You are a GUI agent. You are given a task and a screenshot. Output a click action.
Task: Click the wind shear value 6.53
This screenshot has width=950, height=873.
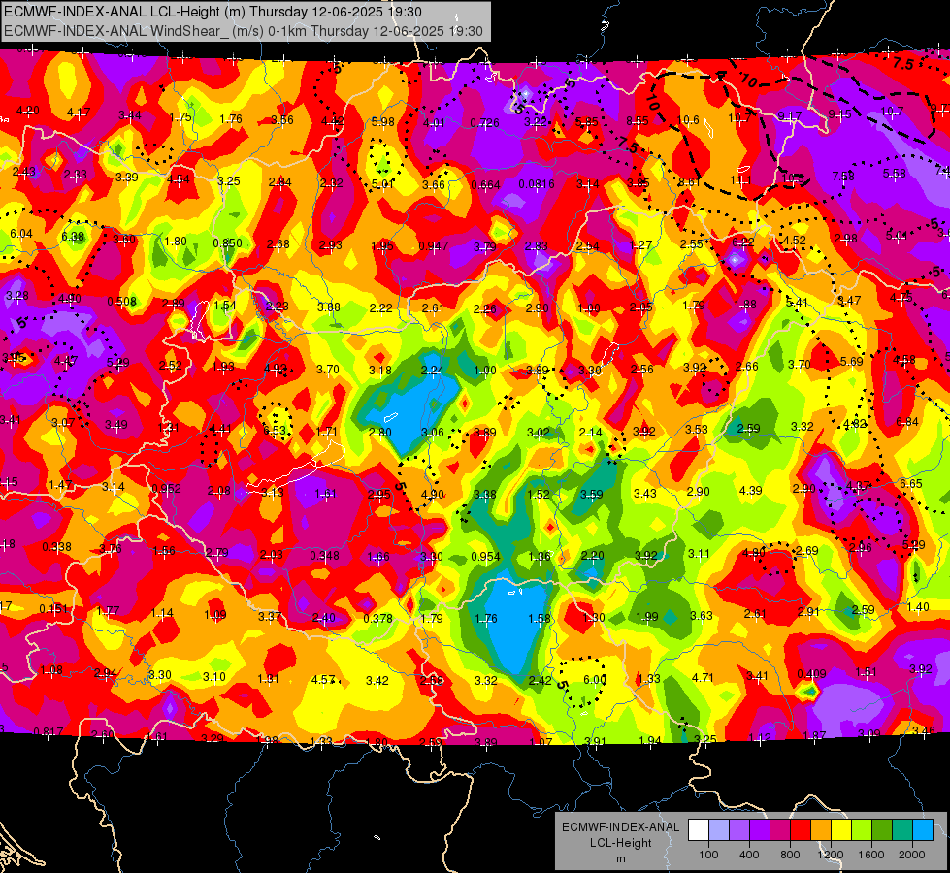274,430
